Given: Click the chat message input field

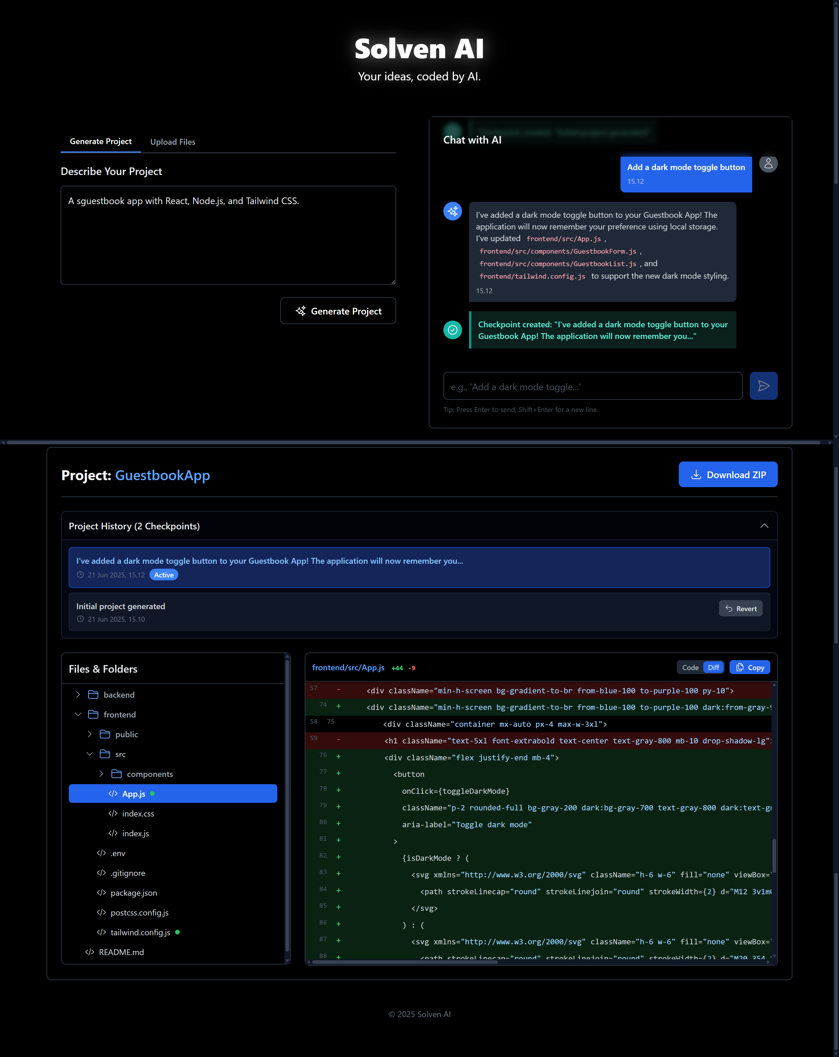Looking at the screenshot, I should coord(592,386).
